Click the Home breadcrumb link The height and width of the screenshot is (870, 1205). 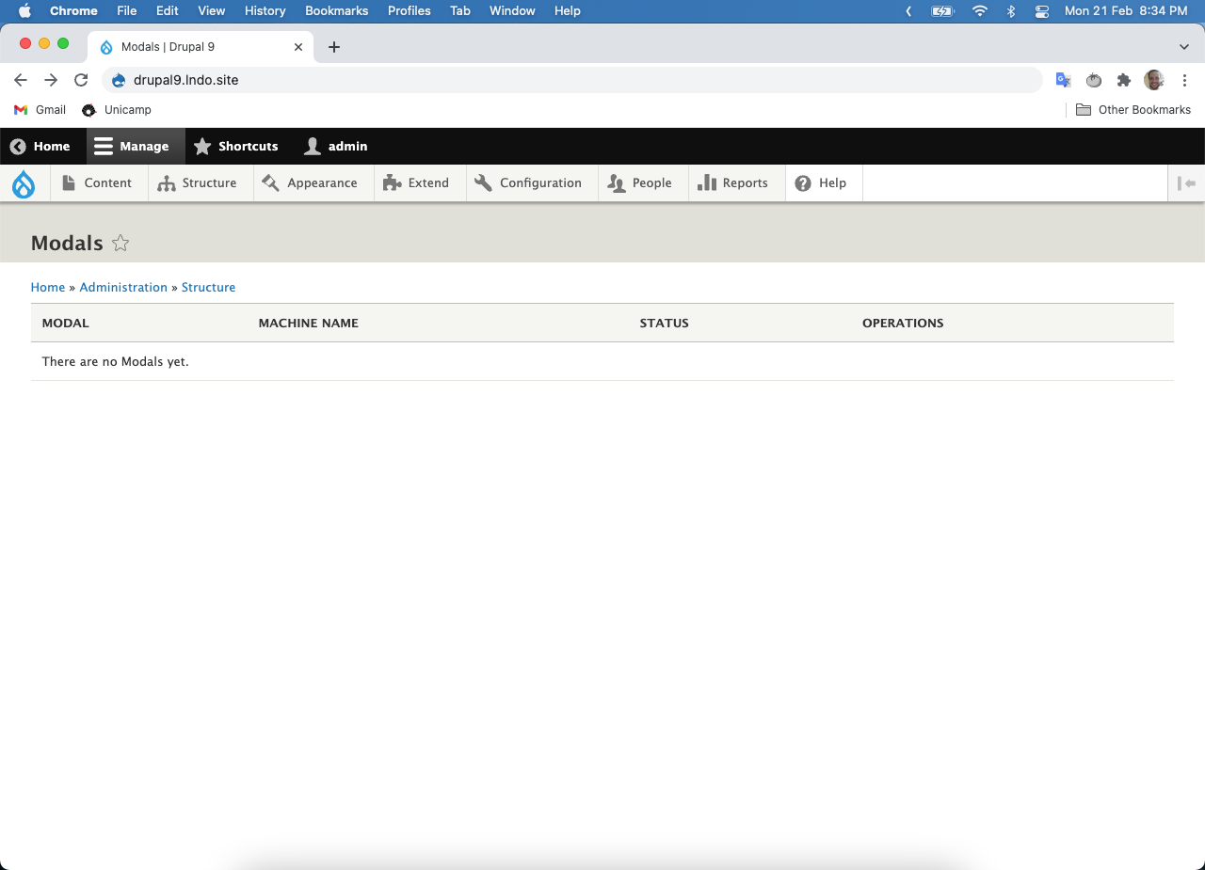[47, 287]
